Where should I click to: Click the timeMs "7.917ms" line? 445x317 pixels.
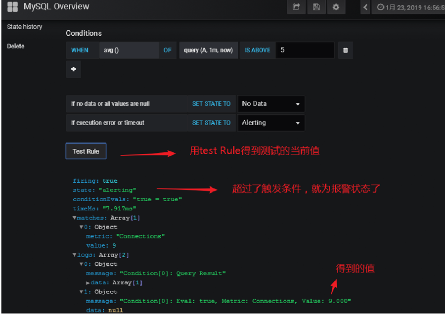[x=104, y=208]
